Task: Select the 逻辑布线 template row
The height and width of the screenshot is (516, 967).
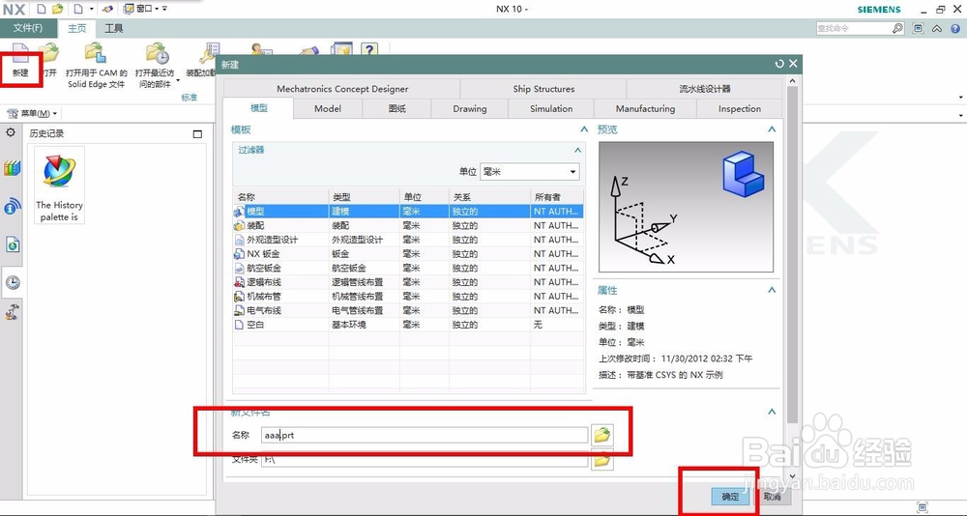Action: pyautogui.click(x=408, y=282)
